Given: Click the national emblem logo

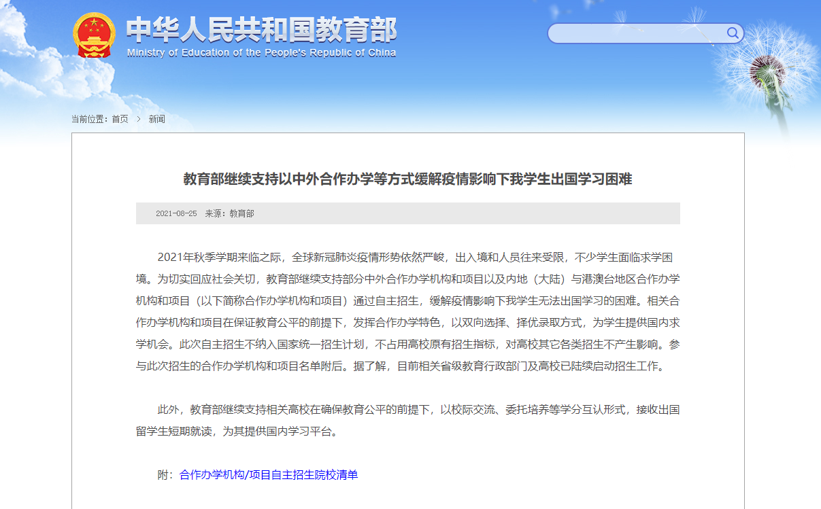Looking at the screenshot, I should (x=95, y=34).
